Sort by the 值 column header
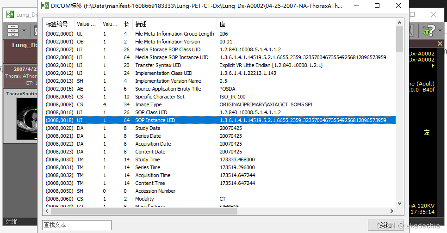 point(306,24)
